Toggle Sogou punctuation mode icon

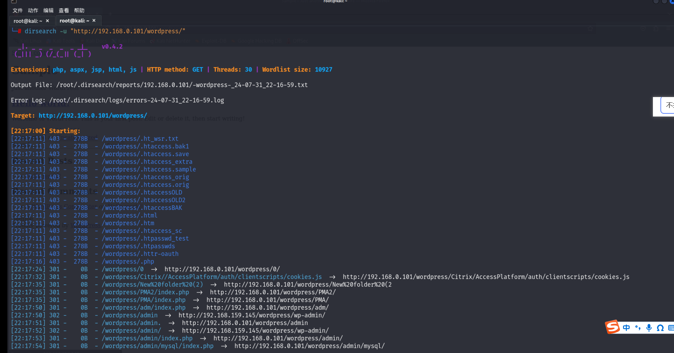coord(638,328)
